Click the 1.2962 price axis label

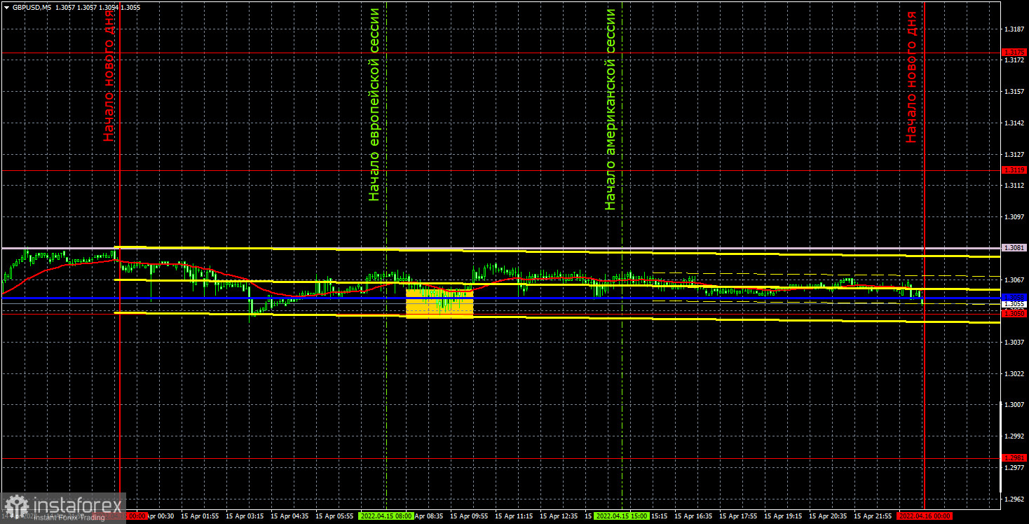(1014, 499)
